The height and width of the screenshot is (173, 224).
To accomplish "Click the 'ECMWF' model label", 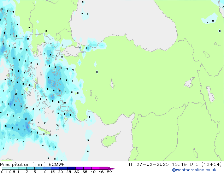I will (x=57, y=165).
